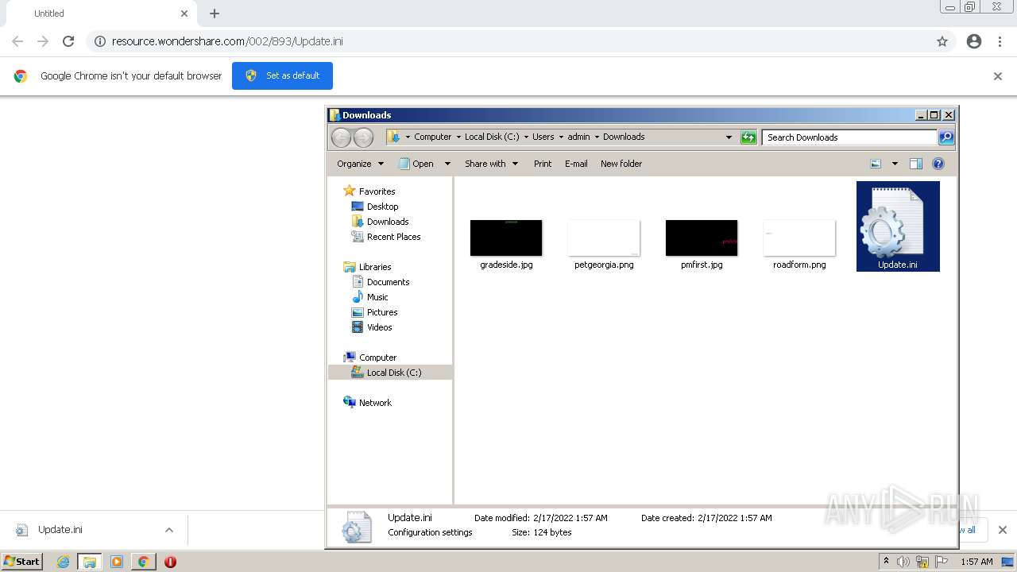Click the Chrome address bar URL
This screenshot has width=1017, height=572.
227,41
